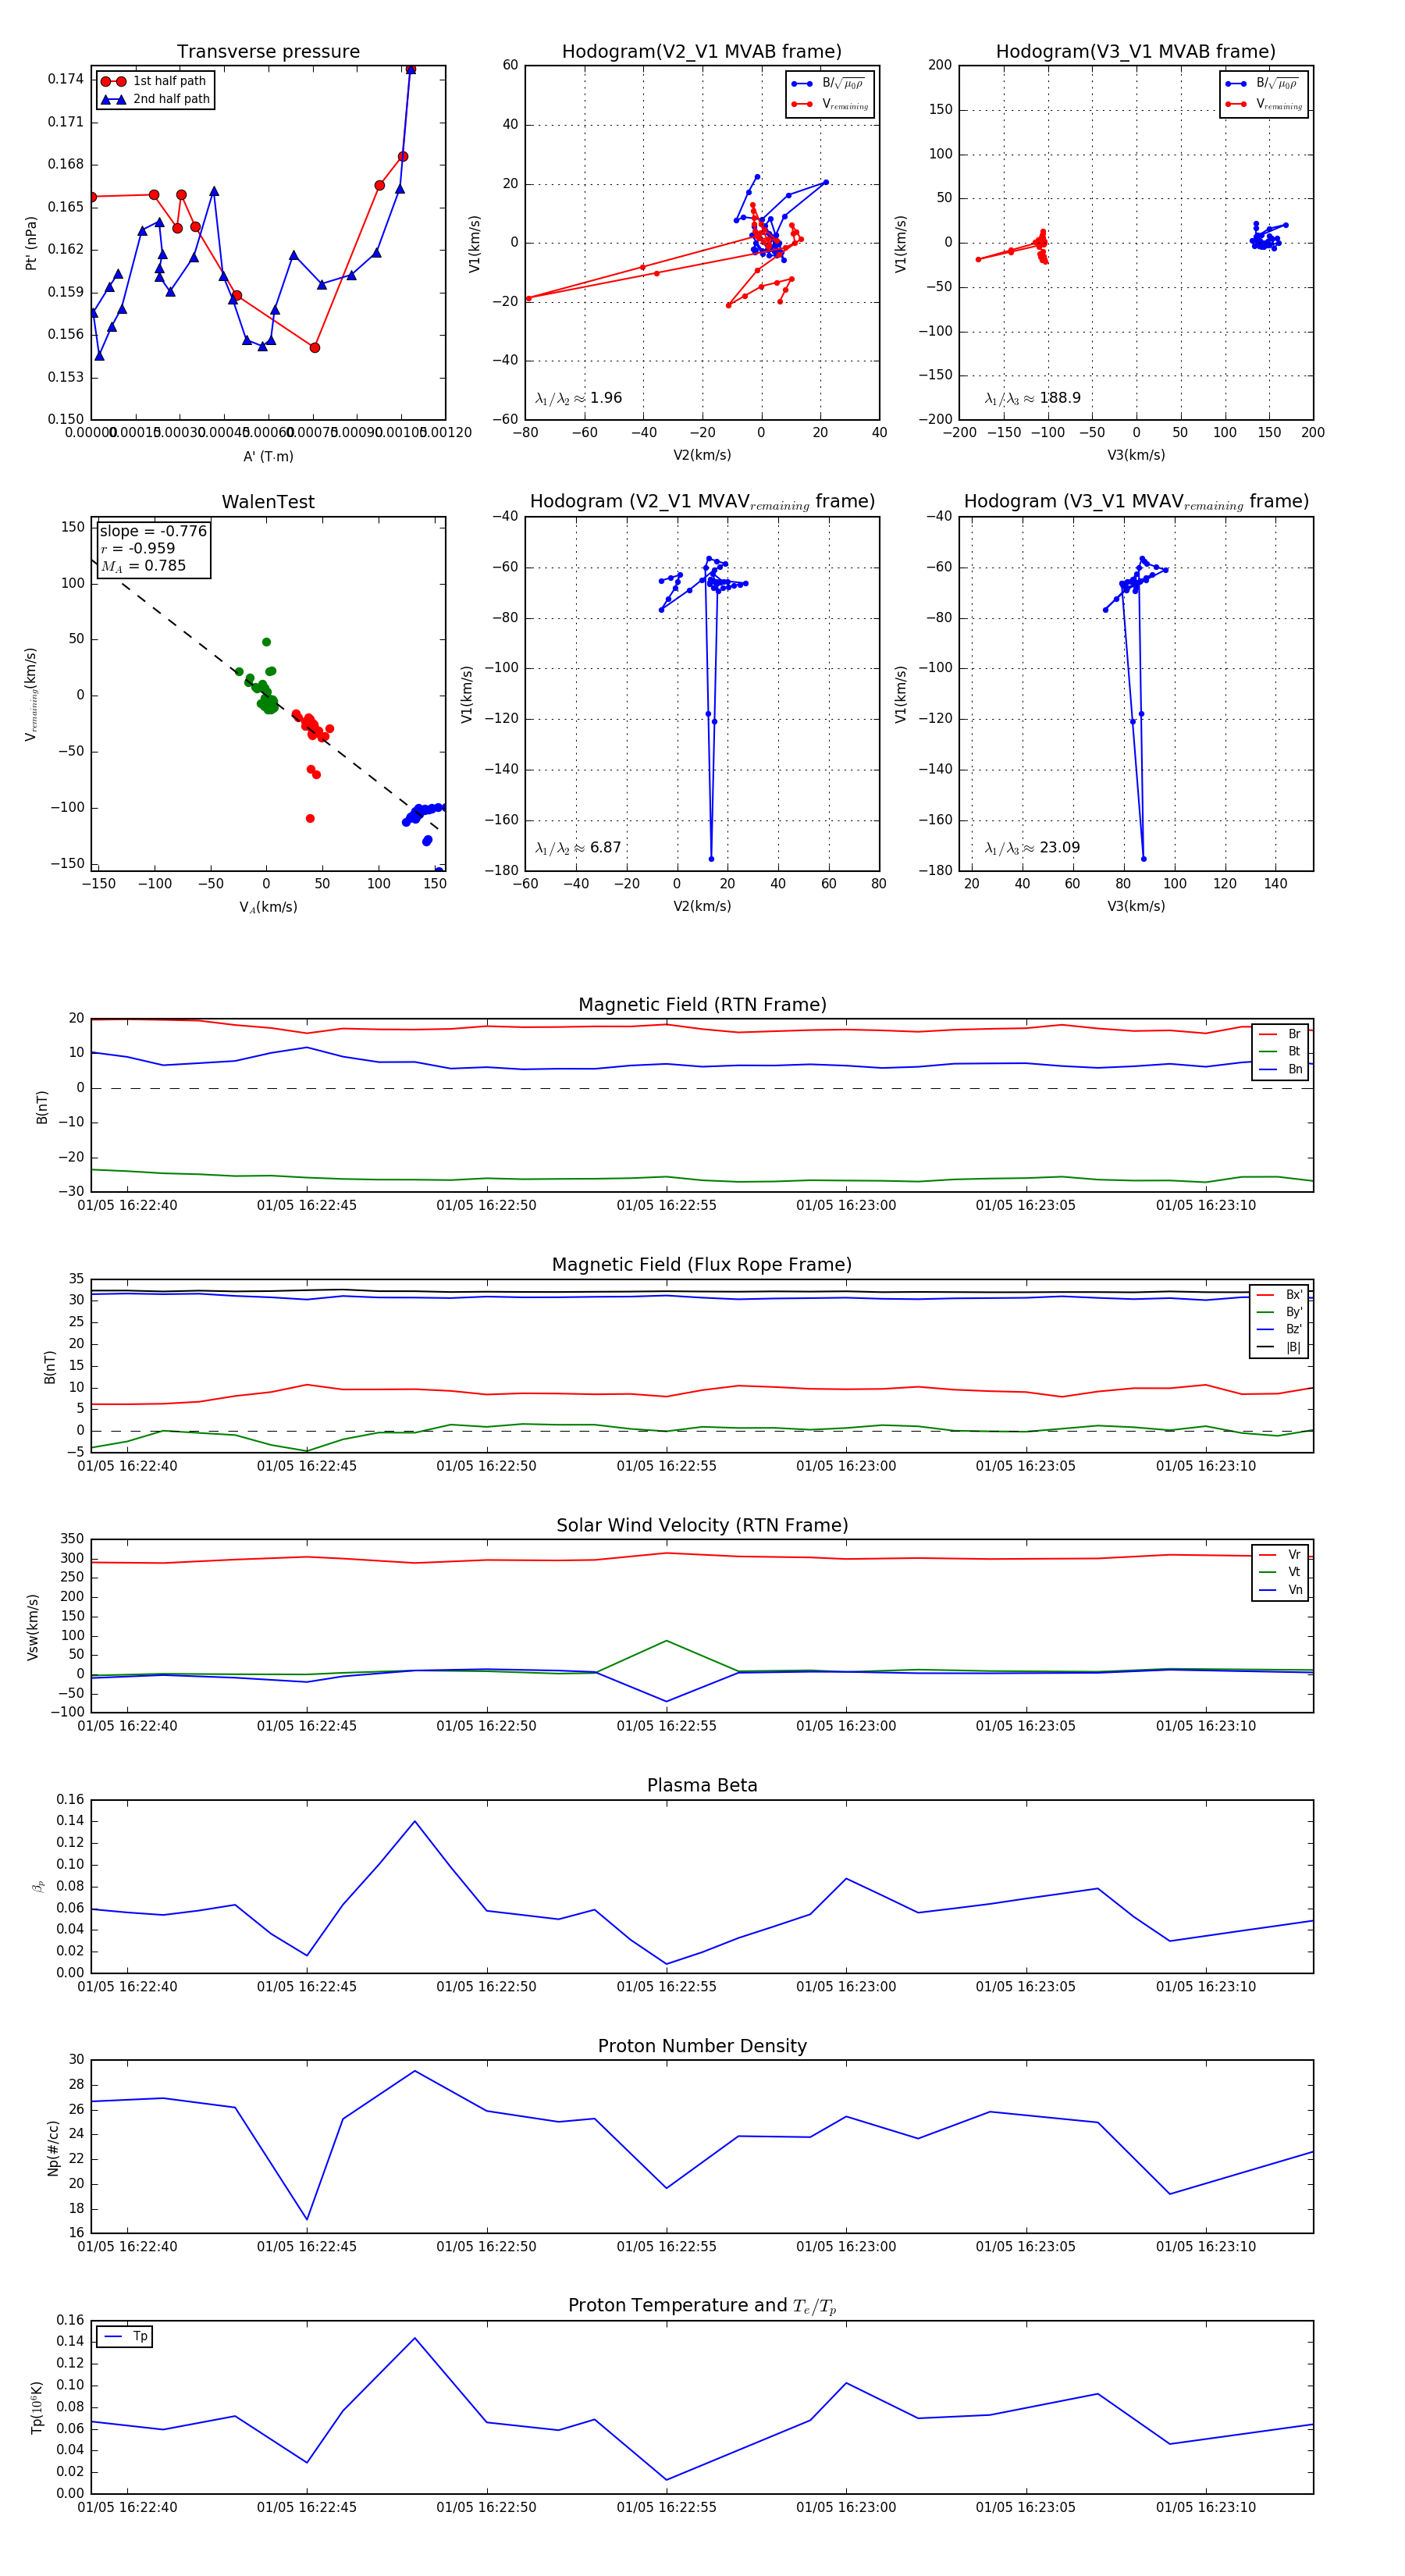The width and height of the screenshot is (1405, 2576).
Task: Click the λ1/λ3 ≈ 23.09 annotation in the hodogram
Action: (1032, 848)
